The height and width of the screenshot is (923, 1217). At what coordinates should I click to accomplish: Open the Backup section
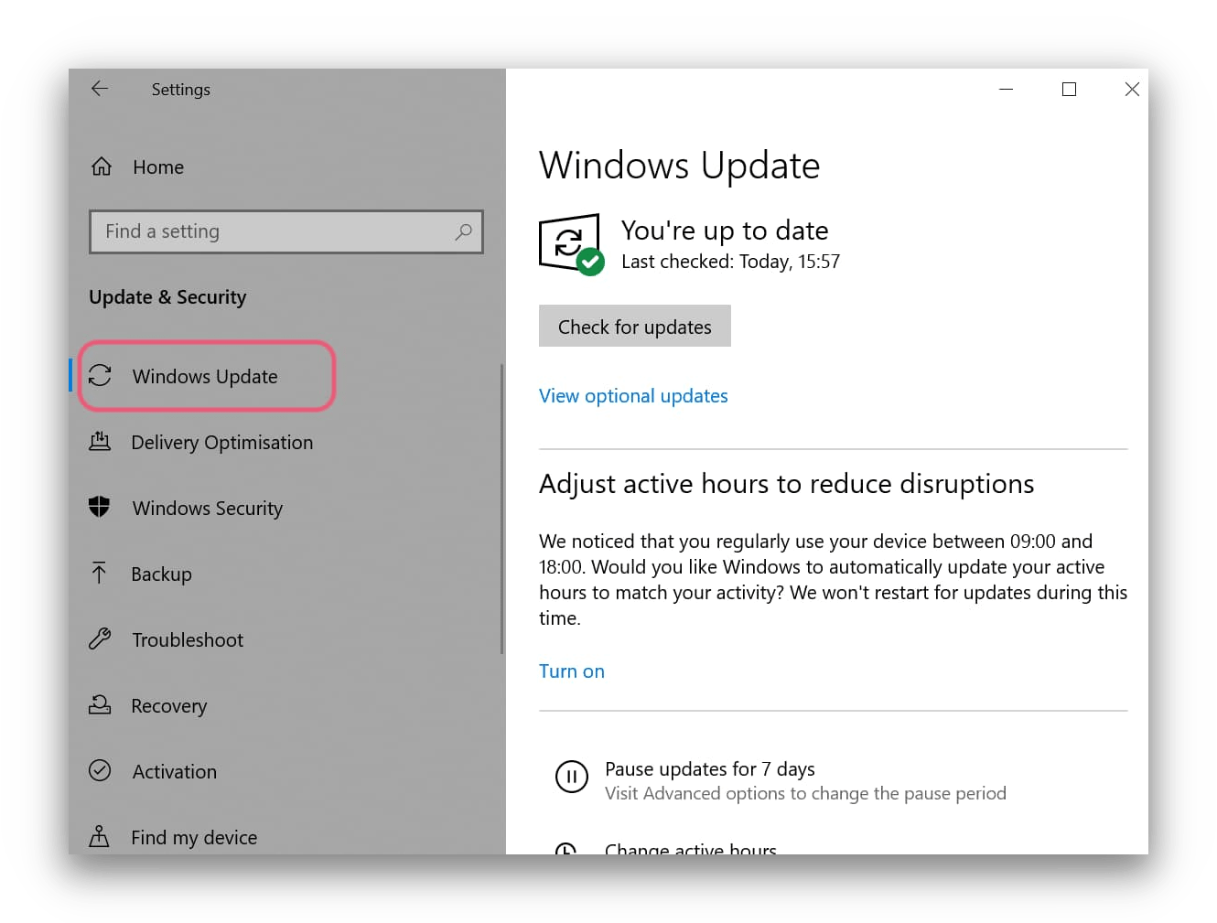coord(161,574)
